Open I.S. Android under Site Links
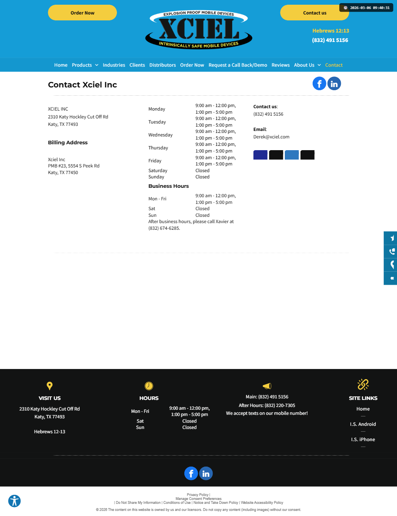The width and height of the screenshot is (397, 516). coord(363,424)
